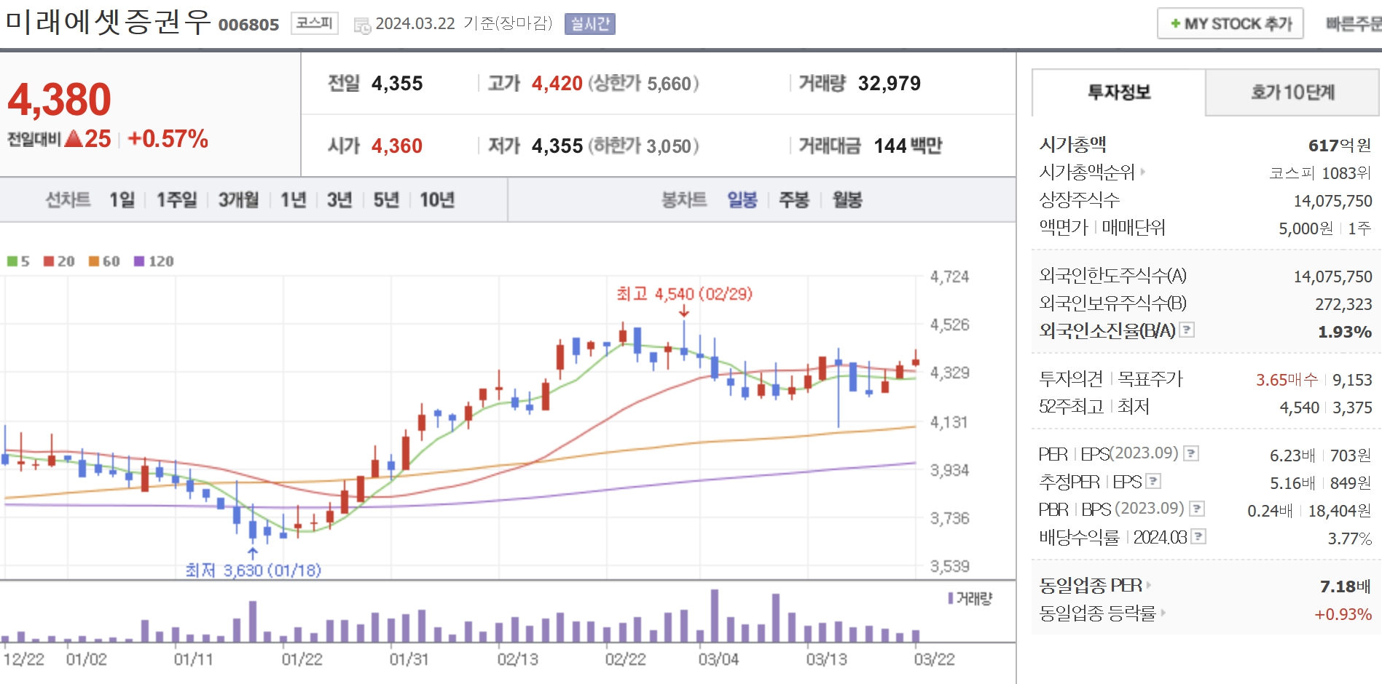Click the 목표주가 label
This screenshot has height=684, width=1382.
(1150, 378)
